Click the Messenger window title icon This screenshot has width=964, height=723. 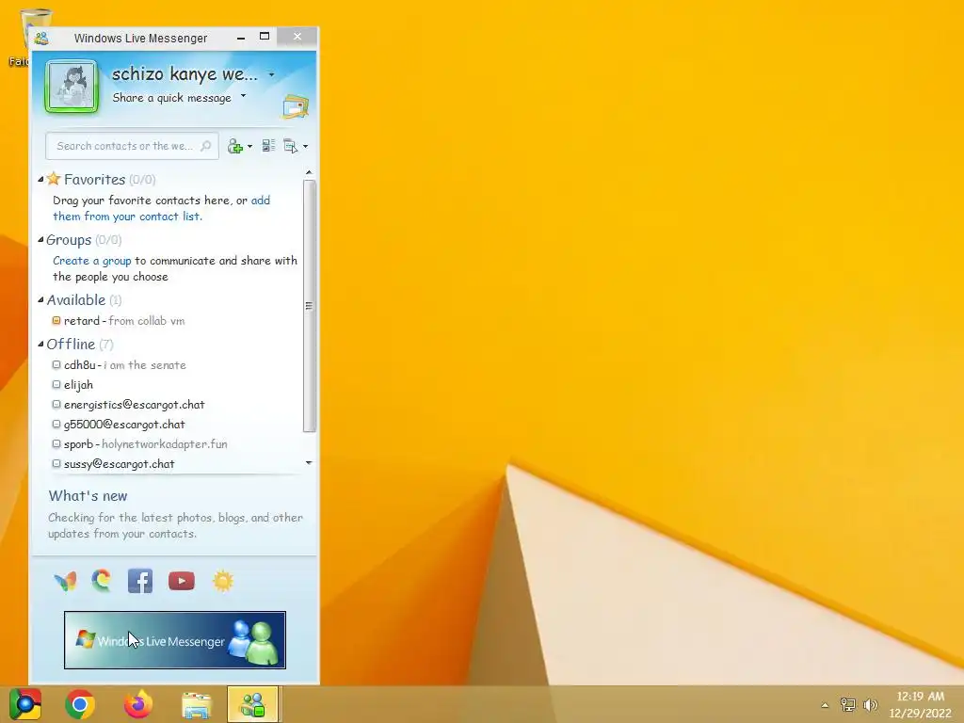tap(41, 38)
